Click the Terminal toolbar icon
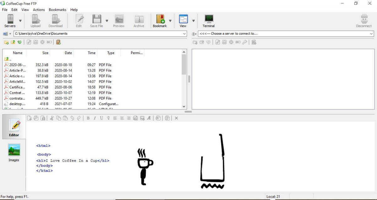The width and height of the screenshot is (377, 200). (209, 21)
